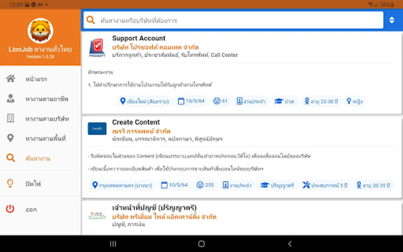
Task: Tap the age 20-35 chip
Action: click(x=373, y=185)
